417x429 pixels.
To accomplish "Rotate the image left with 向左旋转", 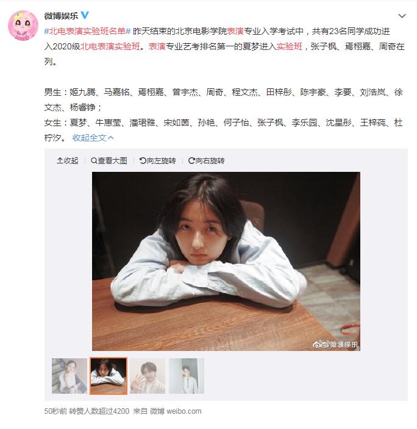I will (158, 161).
